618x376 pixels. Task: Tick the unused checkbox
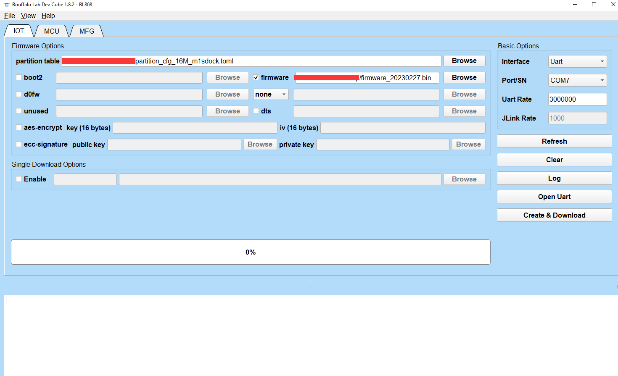(x=19, y=111)
